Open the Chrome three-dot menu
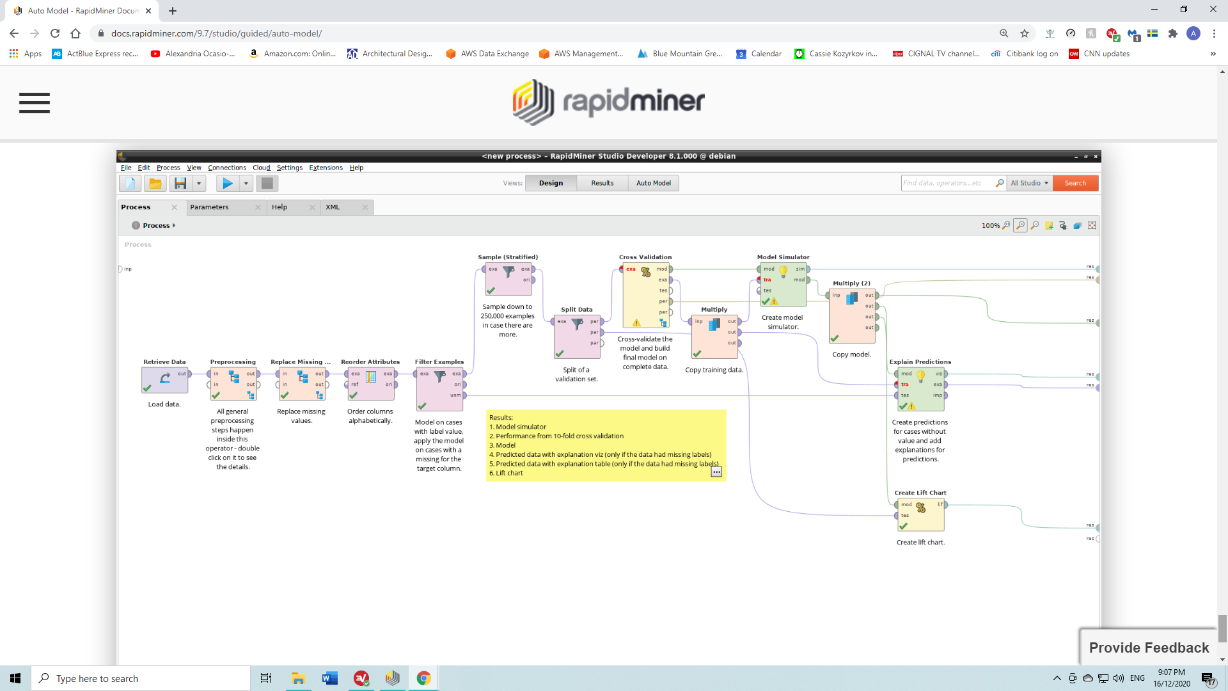 (x=1214, y=33)
